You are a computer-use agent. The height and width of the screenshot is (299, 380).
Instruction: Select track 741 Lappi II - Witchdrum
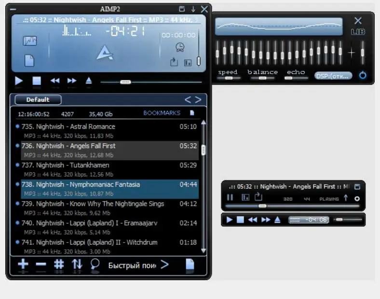pyautogui.click(x=109, y=246)
